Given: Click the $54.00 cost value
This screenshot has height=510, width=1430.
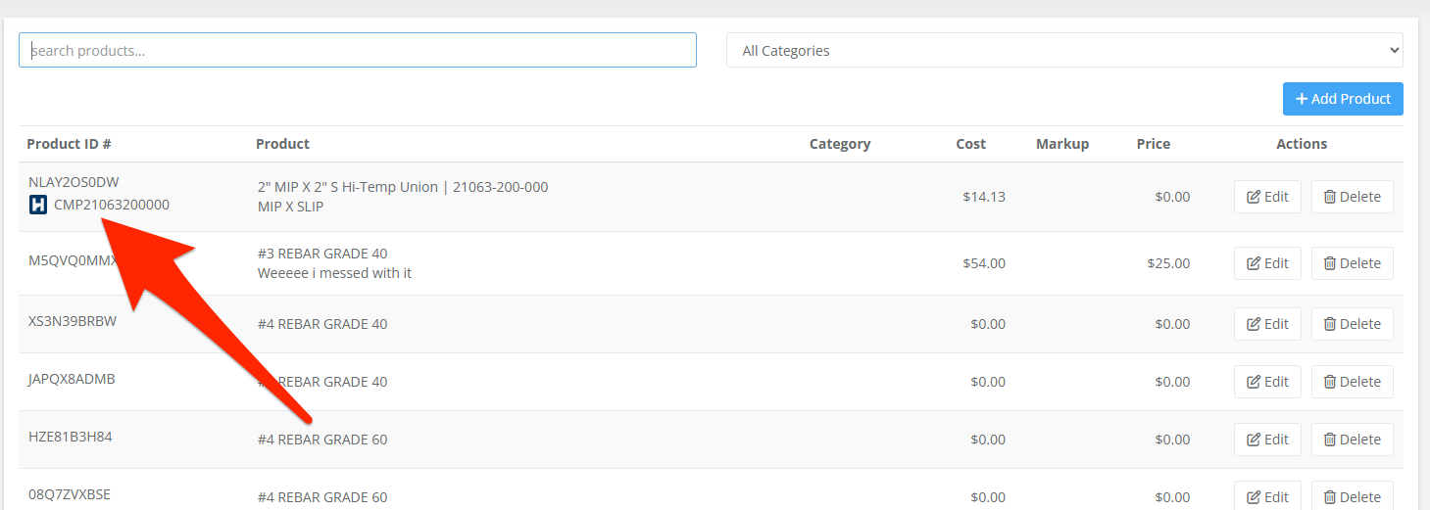Looking at the screenshot, I should point(984,263).
